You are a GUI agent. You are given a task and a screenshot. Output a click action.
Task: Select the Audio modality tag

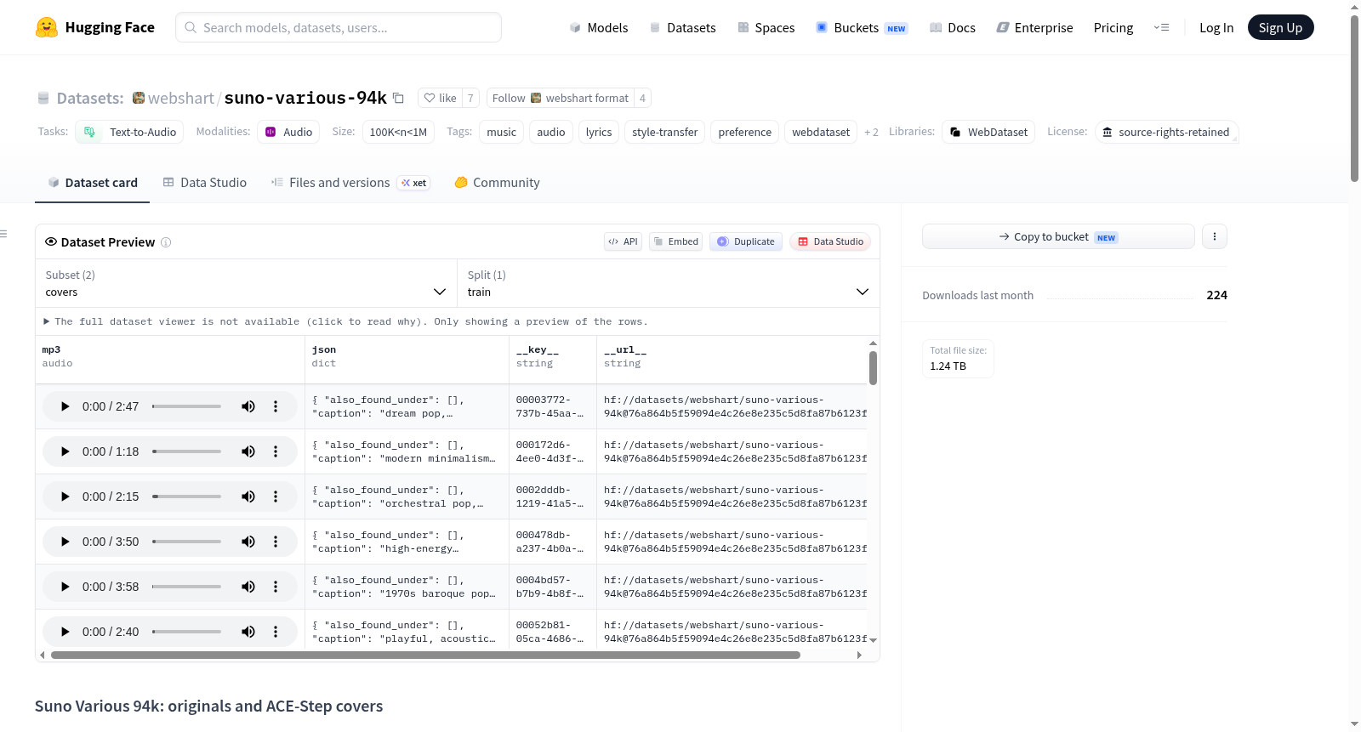pos(288,132)
